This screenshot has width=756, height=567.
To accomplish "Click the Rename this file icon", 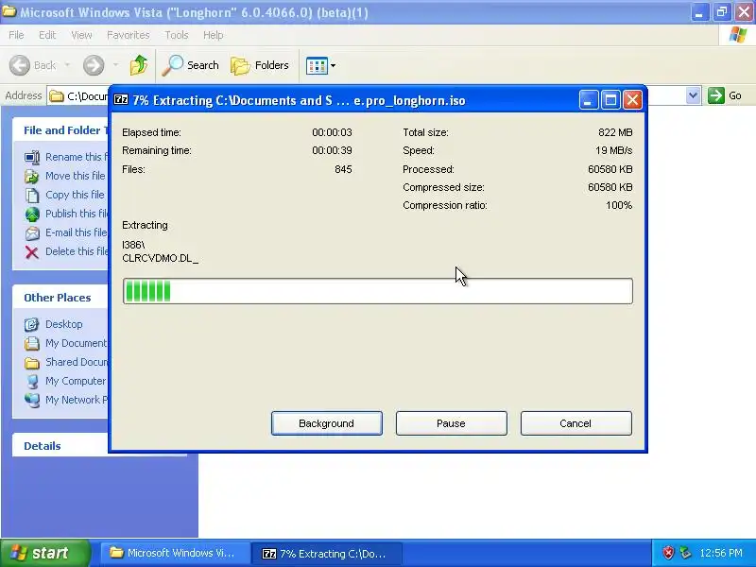I will click(32, 157).
